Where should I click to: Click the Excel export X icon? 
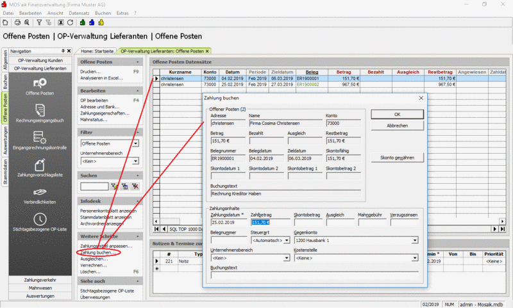click(x=61, y=22)
